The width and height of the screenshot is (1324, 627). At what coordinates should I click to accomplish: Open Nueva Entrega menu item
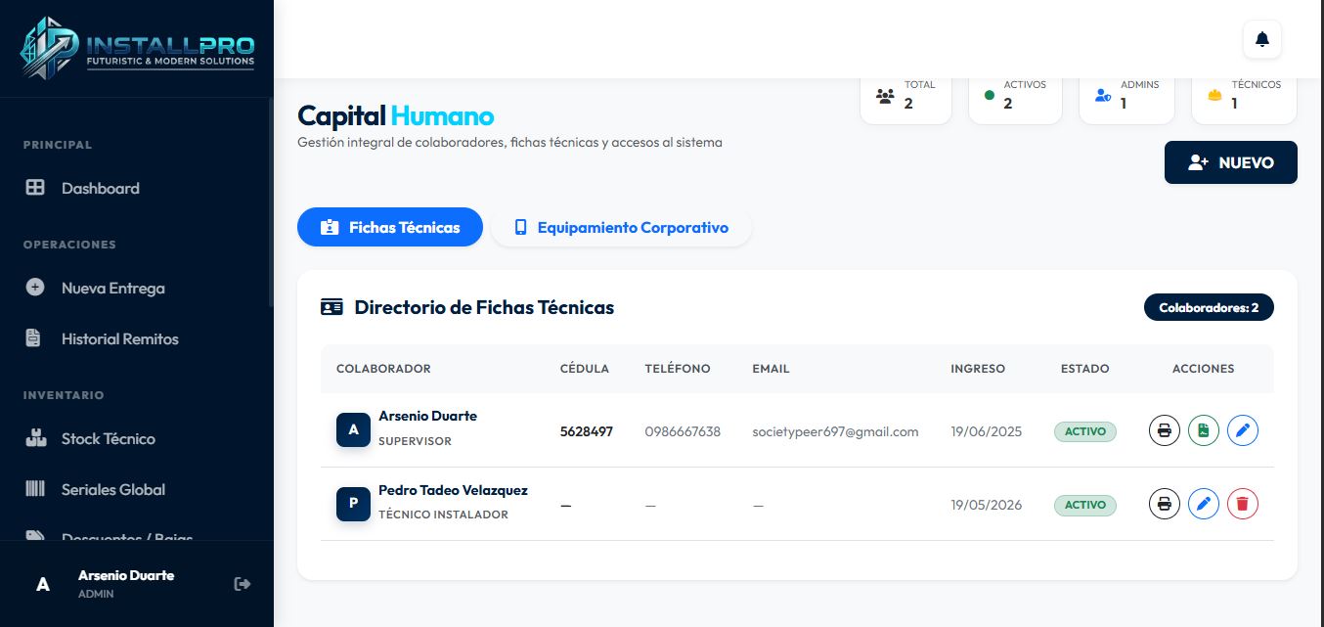coord(137,288)
